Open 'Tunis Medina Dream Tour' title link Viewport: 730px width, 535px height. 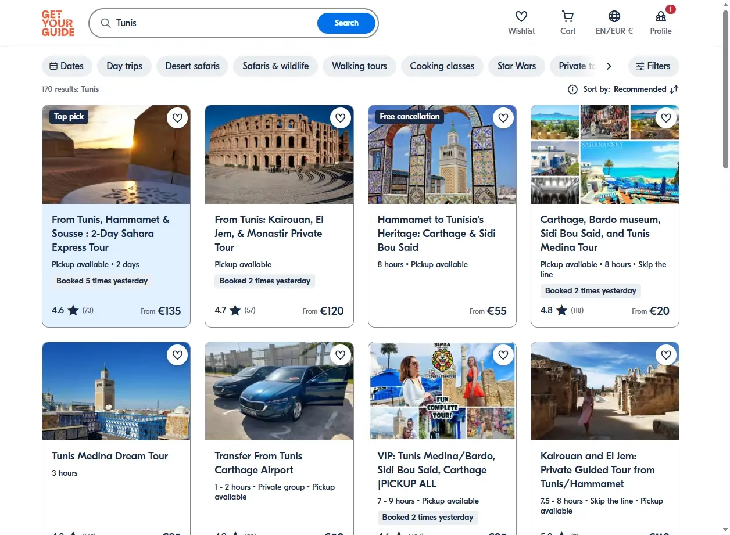coord(110,456)
